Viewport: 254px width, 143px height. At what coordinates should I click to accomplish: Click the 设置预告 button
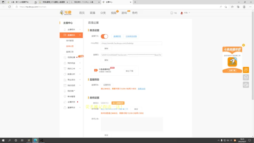point(107,85)
